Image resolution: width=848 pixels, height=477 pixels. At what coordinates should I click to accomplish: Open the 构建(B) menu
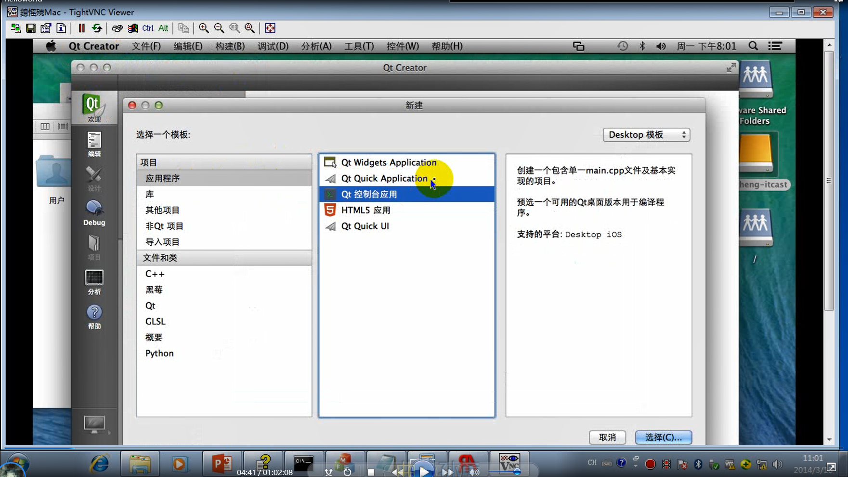coord(230,46)
